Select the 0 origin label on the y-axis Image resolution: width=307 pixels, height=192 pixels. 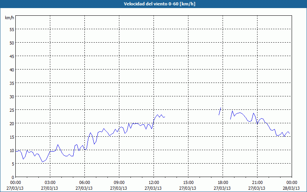(x=13, y=177)
